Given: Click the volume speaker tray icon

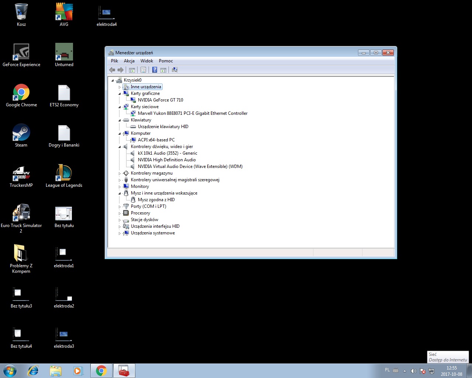Looking at the screenshot, I should 413,371.
